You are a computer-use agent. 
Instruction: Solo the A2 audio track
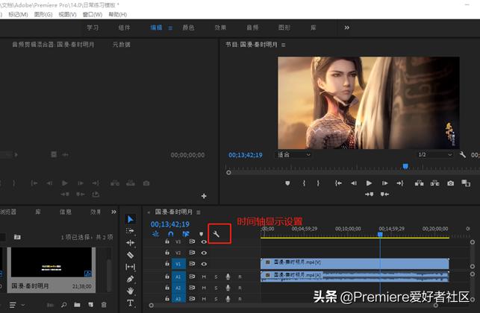[x=216, y=288]
